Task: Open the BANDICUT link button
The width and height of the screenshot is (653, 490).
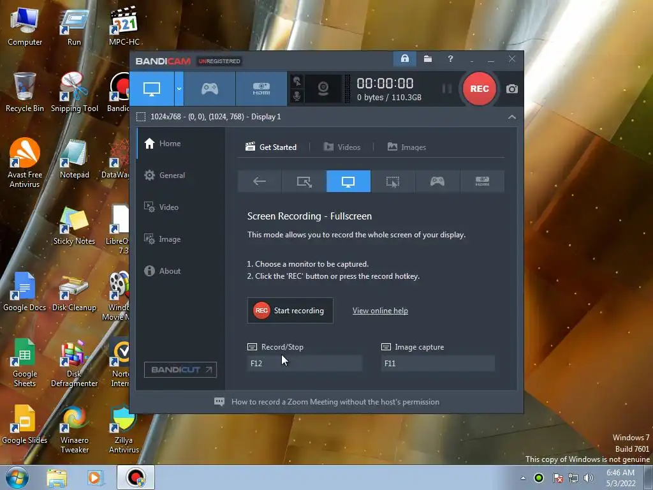Action: point(180,369)
